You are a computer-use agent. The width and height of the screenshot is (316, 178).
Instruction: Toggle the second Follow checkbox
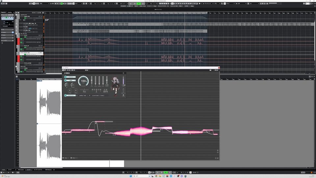[71, 158]
